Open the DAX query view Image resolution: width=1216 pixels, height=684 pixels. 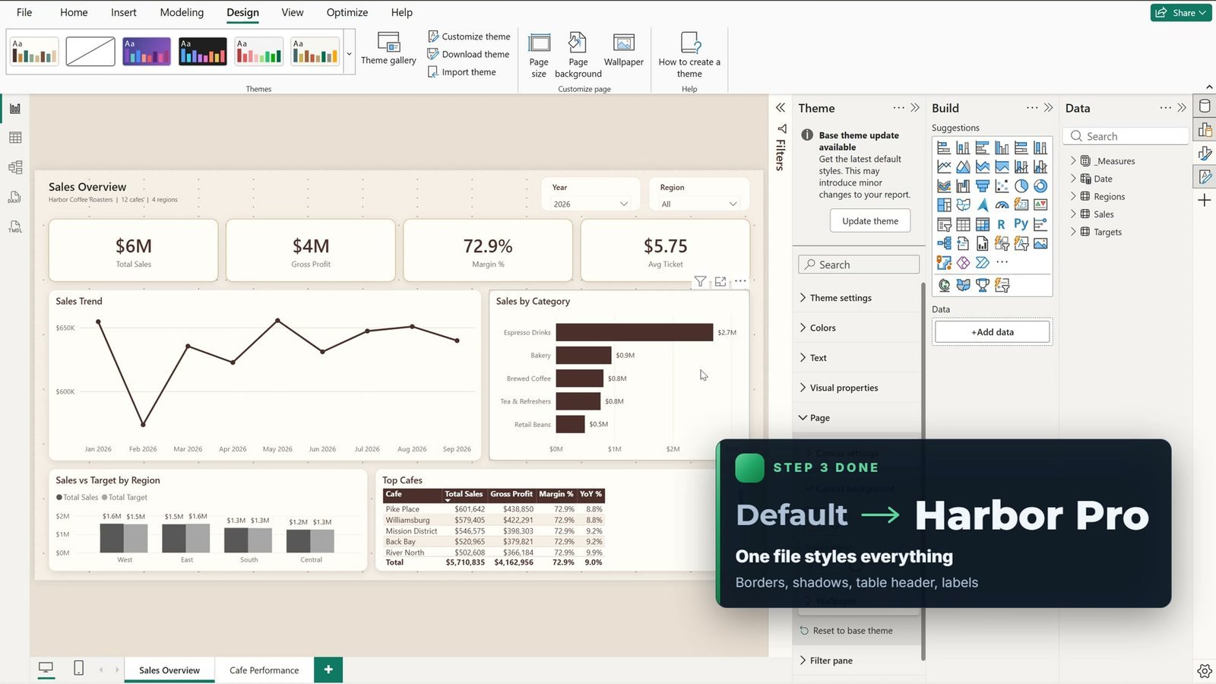point(15,197)
